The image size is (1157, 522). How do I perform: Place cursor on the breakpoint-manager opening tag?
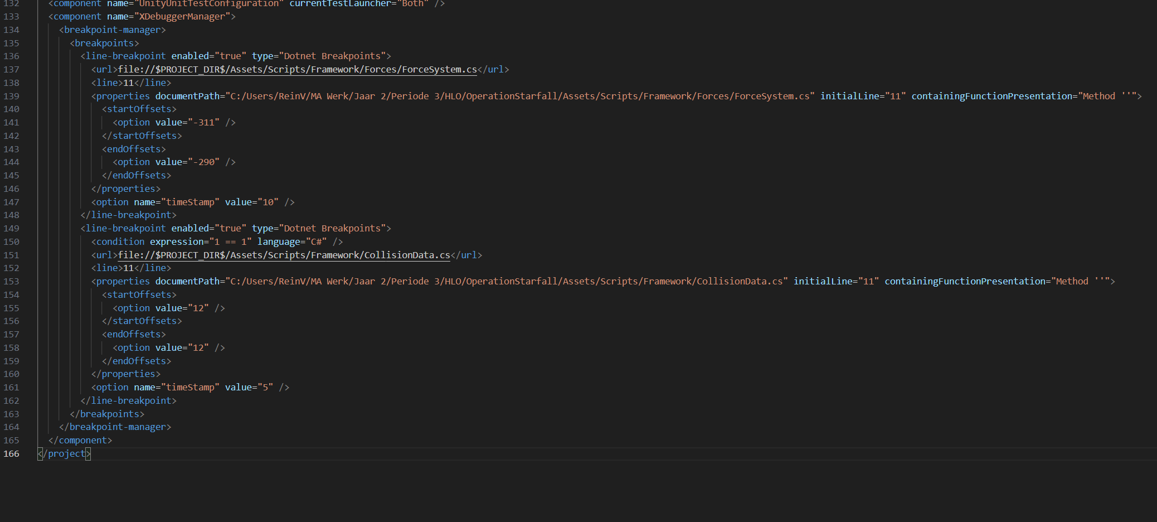click(x=111, y=30)
